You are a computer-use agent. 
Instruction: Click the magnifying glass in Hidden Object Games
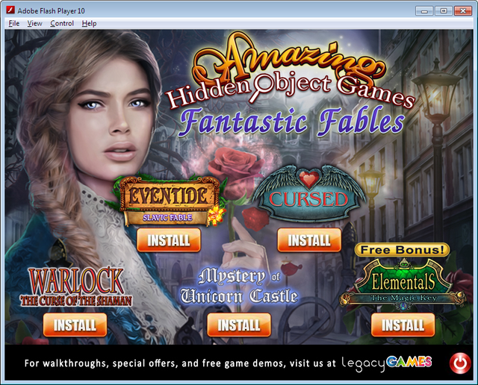coord(261,87)
